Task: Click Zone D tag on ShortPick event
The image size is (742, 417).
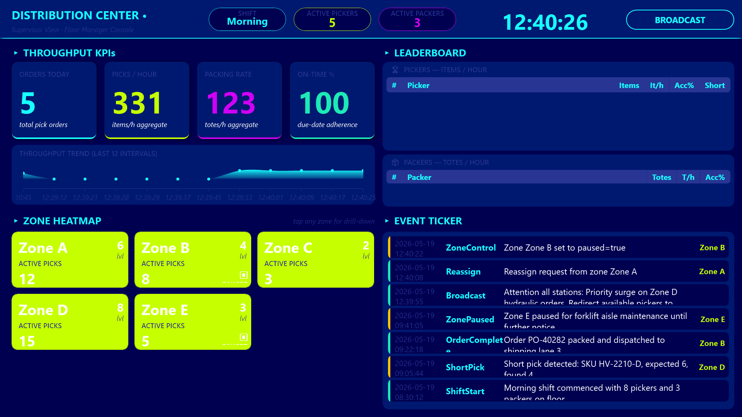Action: click(711, 367)
